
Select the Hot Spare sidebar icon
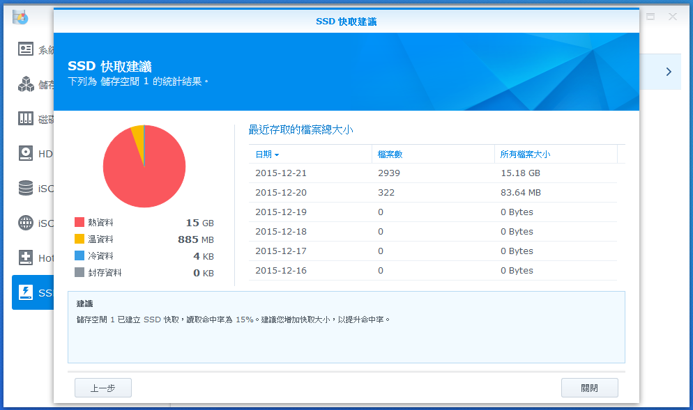tap(26, 258)
